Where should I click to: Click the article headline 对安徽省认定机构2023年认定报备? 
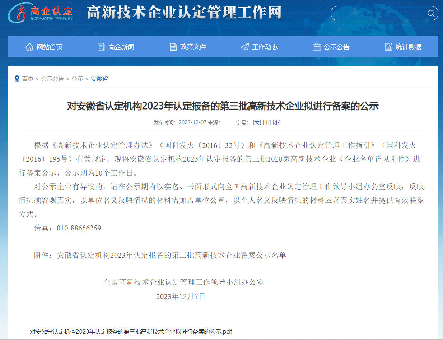tap(223, 106)
